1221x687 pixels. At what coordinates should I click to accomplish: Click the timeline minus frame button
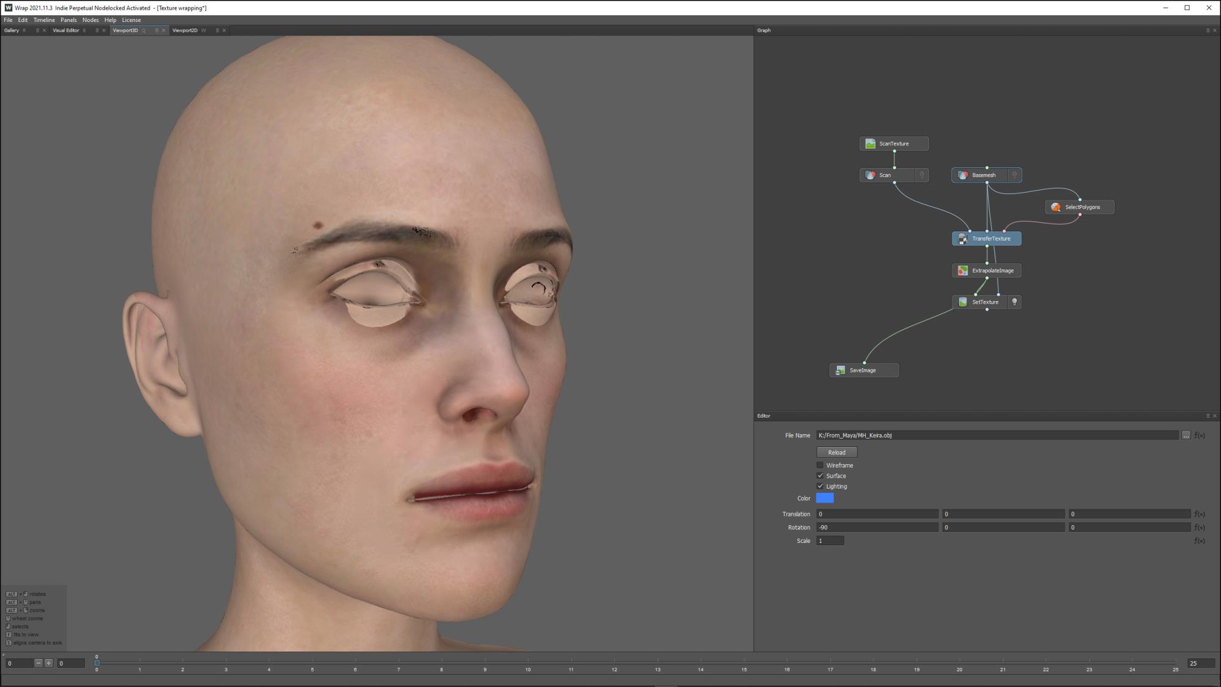point(38,663)
